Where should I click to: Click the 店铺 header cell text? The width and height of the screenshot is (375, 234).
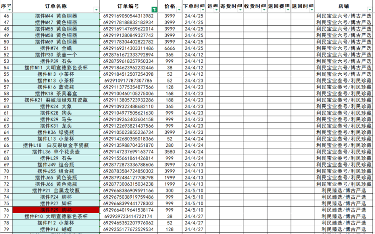pos(344,6)
